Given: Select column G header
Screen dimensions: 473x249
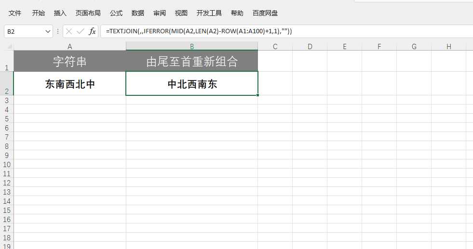Looking at the screenshot, I should (414, 46).
